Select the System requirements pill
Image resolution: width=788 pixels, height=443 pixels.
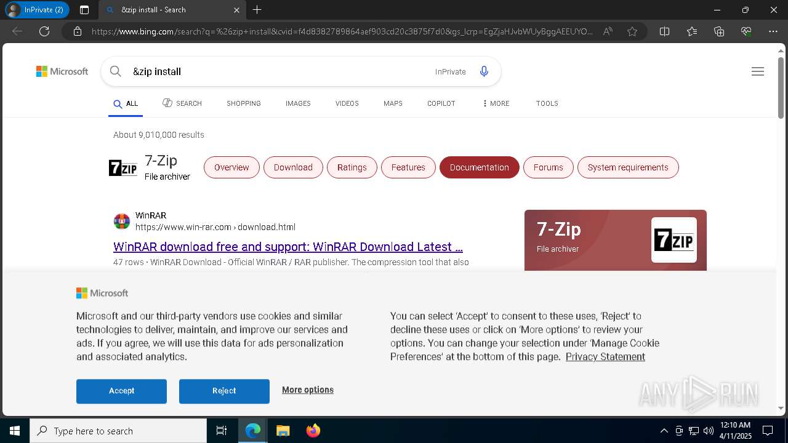[628, 167]
